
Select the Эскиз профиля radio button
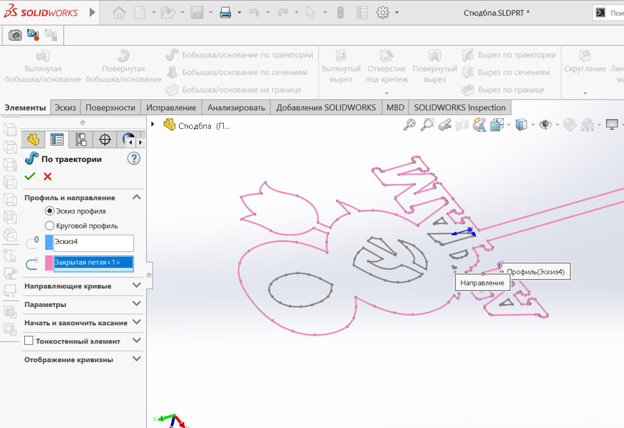pos(49,211)
